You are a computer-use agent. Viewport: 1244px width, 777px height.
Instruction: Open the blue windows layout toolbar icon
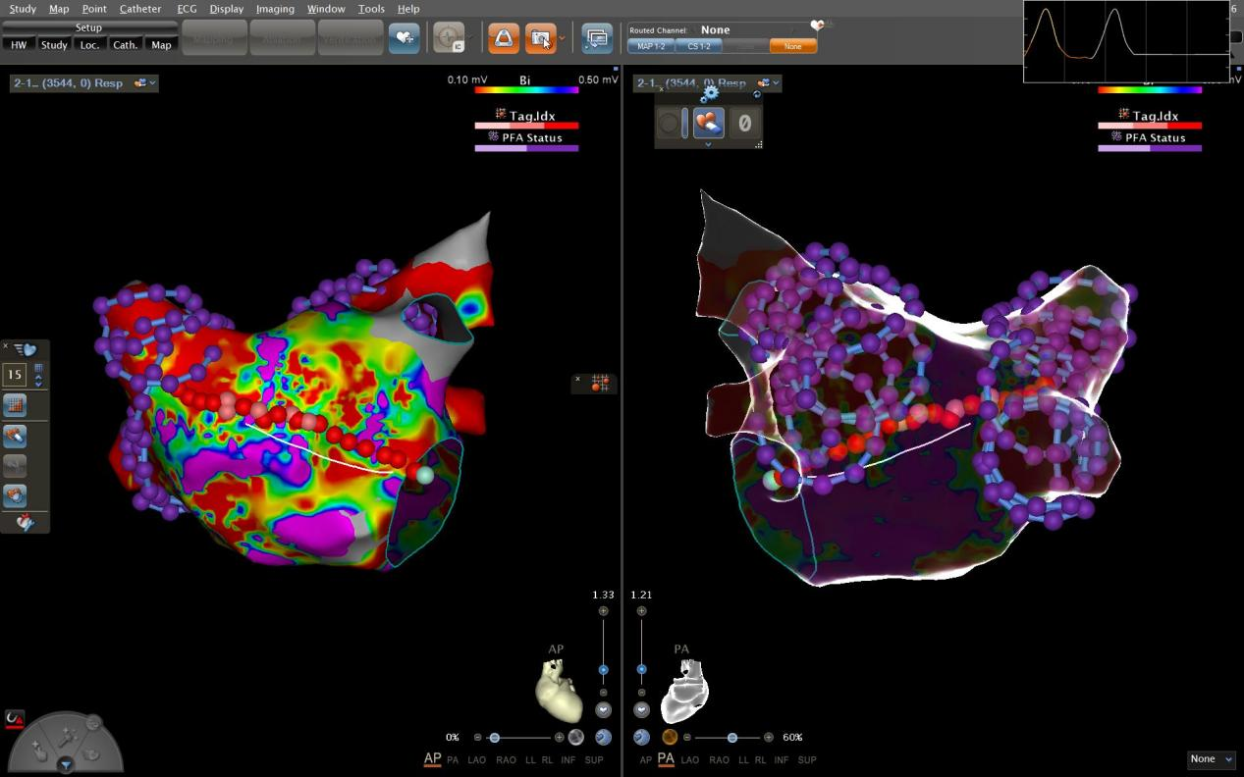point(596,37)
